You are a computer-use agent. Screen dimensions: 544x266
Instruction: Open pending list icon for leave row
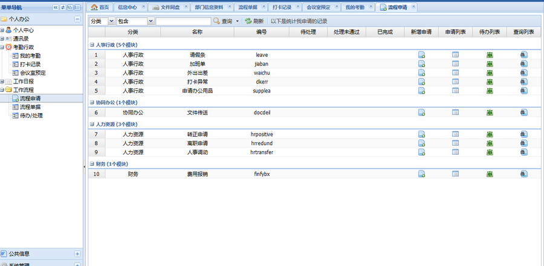point(490,55)
